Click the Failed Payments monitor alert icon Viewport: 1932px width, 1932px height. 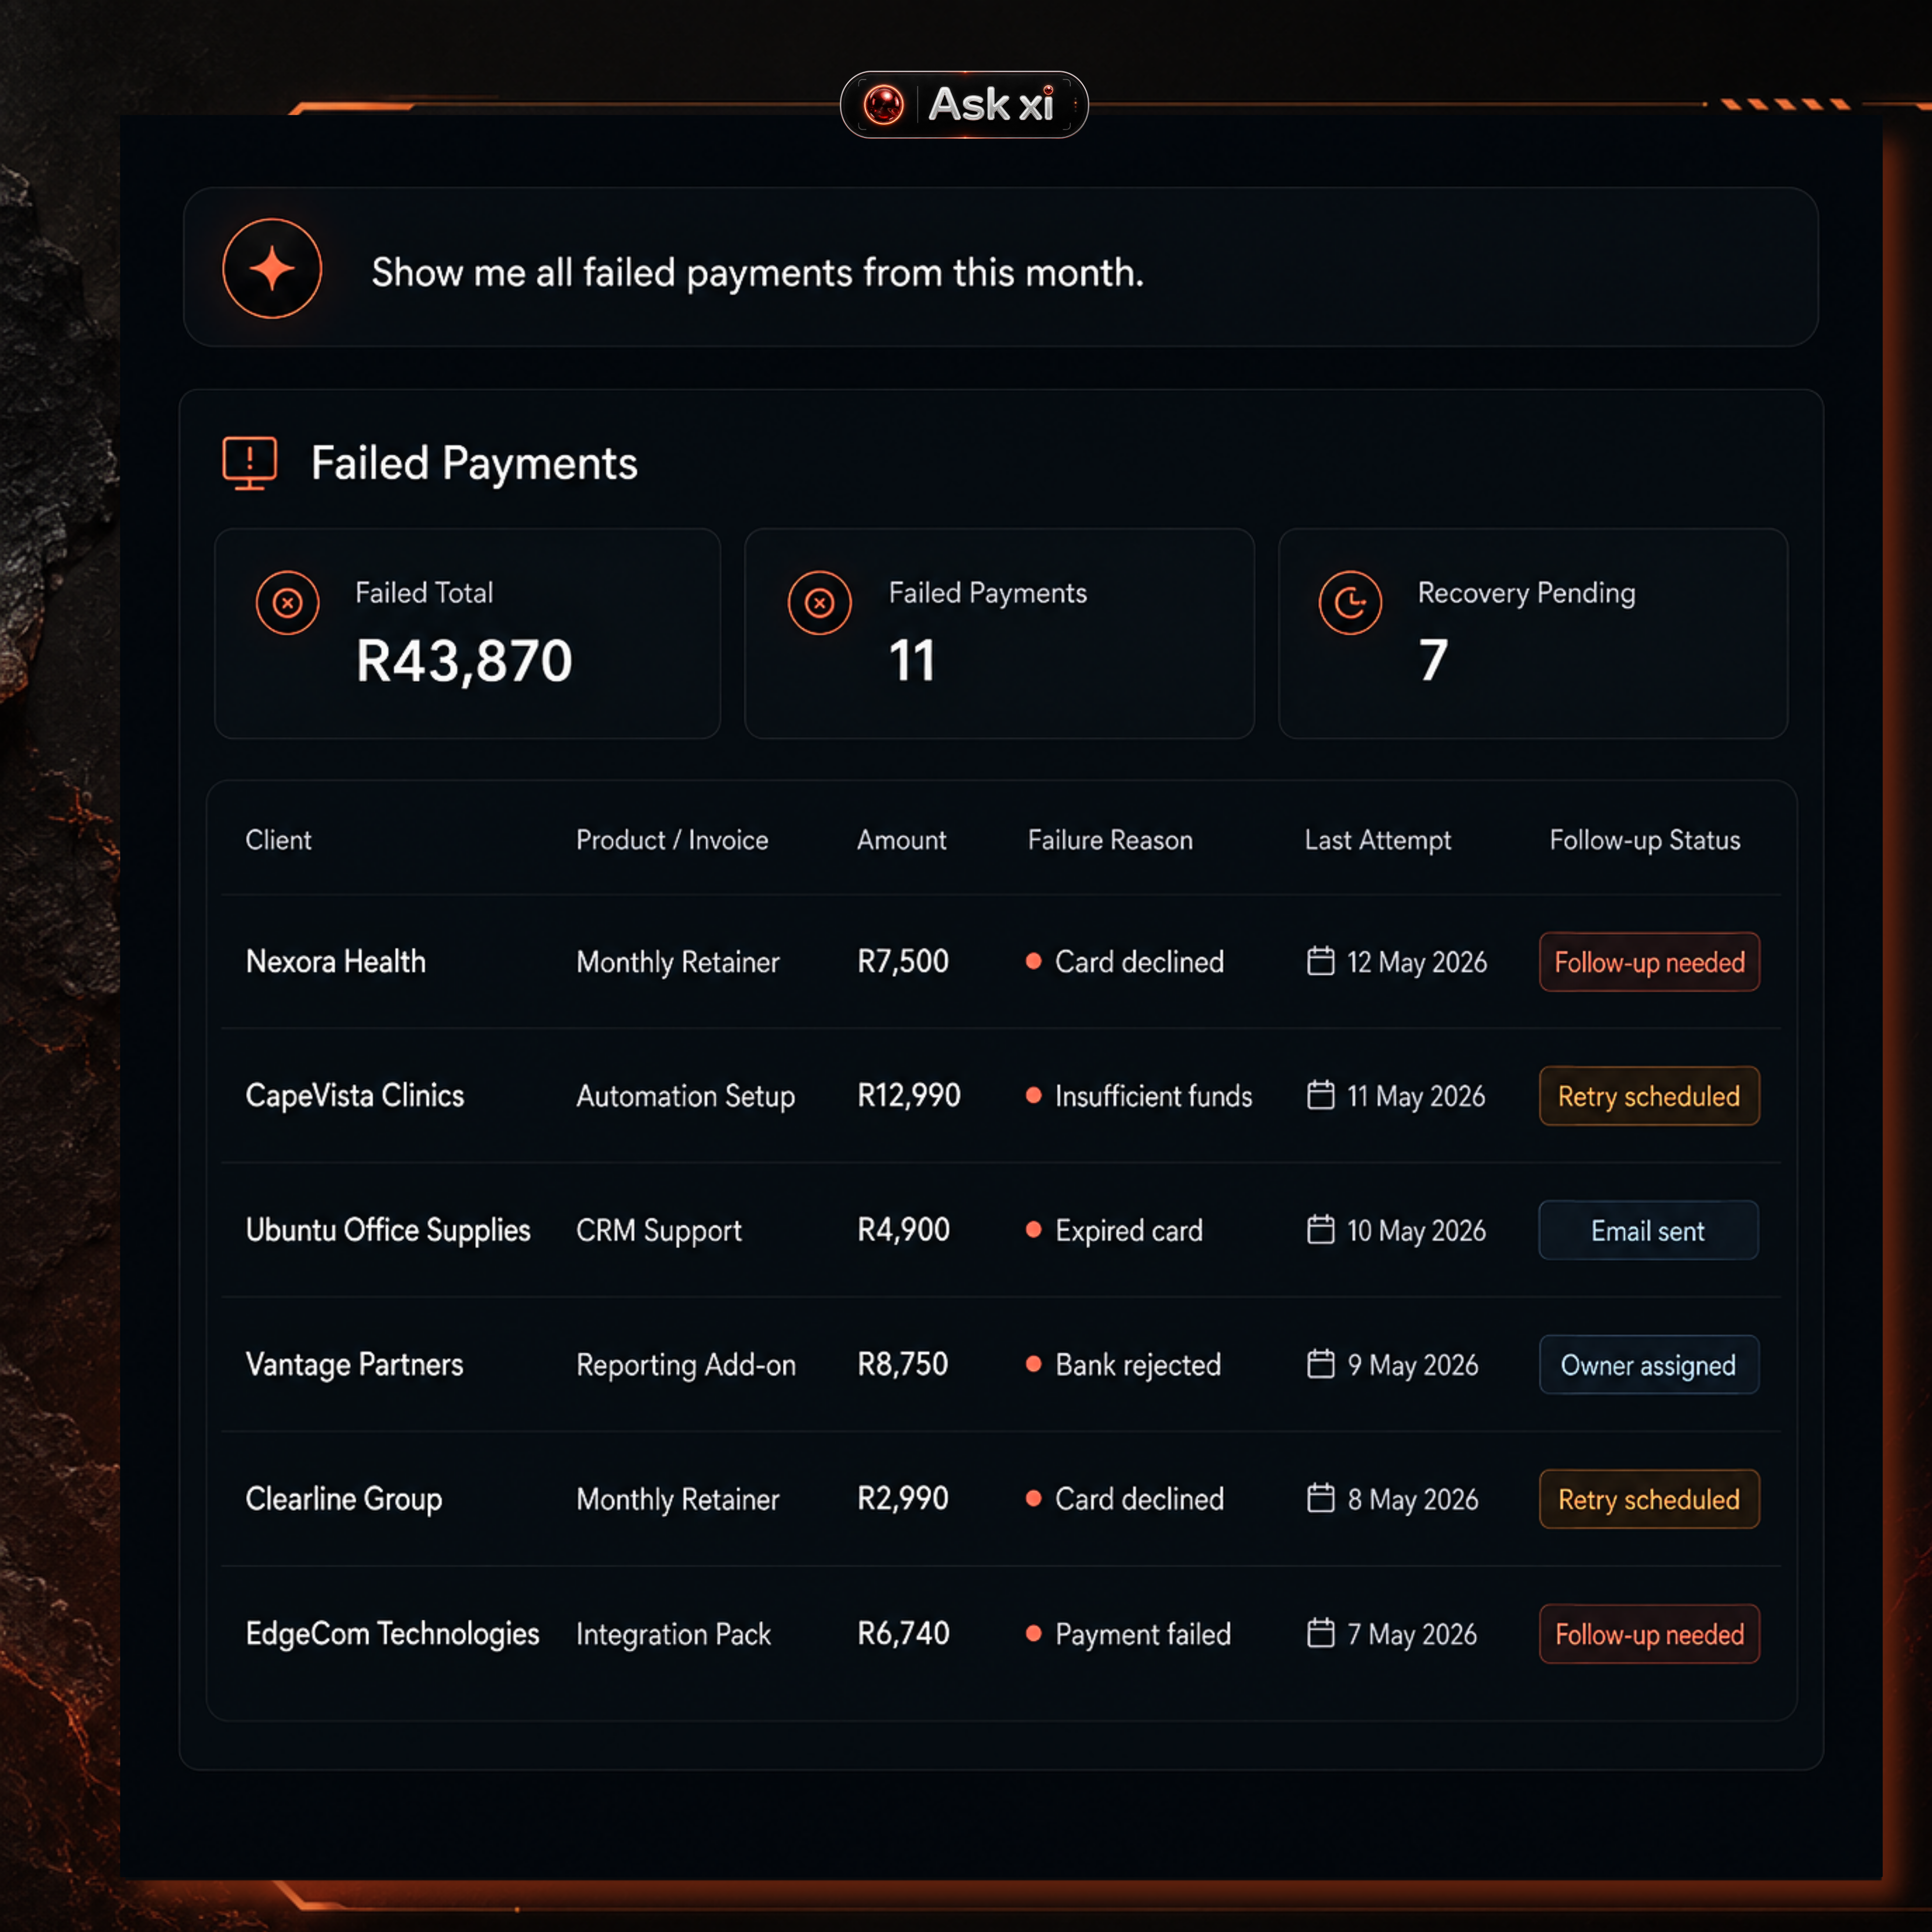(x=249, y=463)
